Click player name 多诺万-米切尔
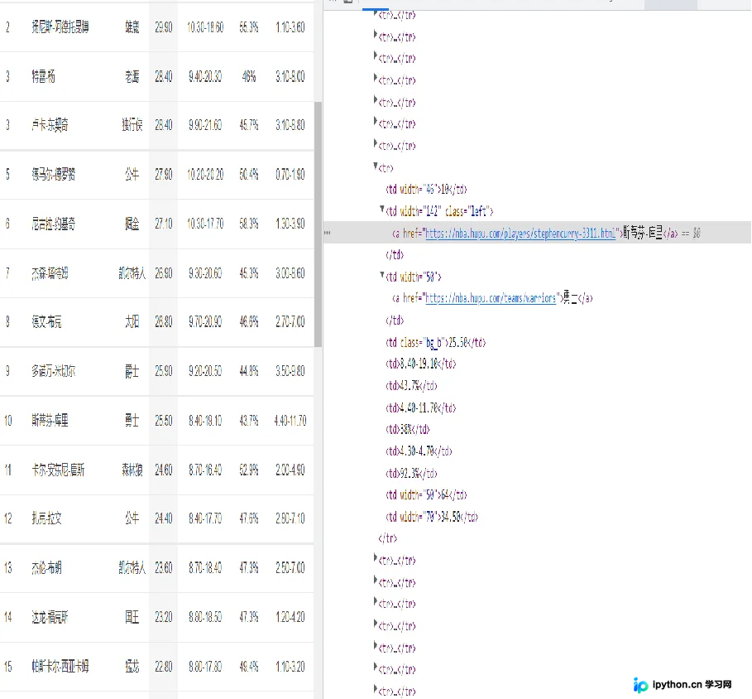Screen dimensions: 752x699 point(53,371)
